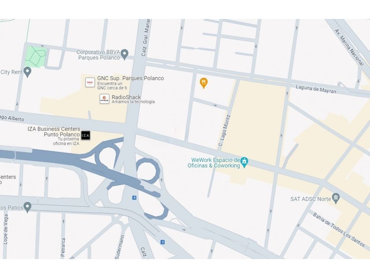The width and height of the screenshot is (370, 278).
Task: Click the blue route 3 marker
Action: tap(163, 242)
